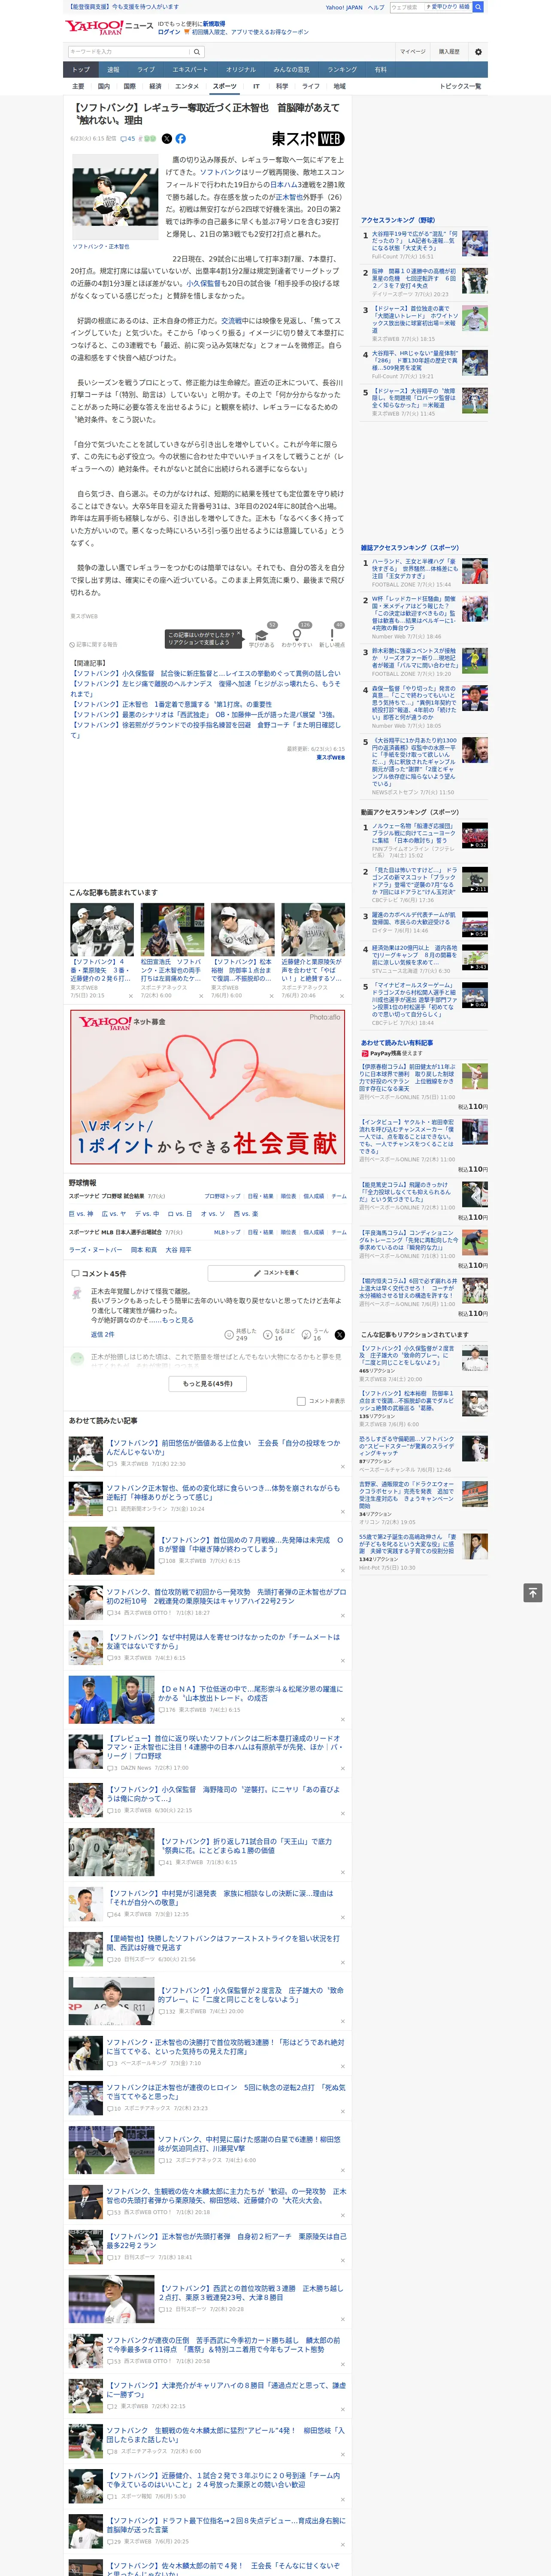
Task: Select the ランキング tab
Action: pos(342,70)
